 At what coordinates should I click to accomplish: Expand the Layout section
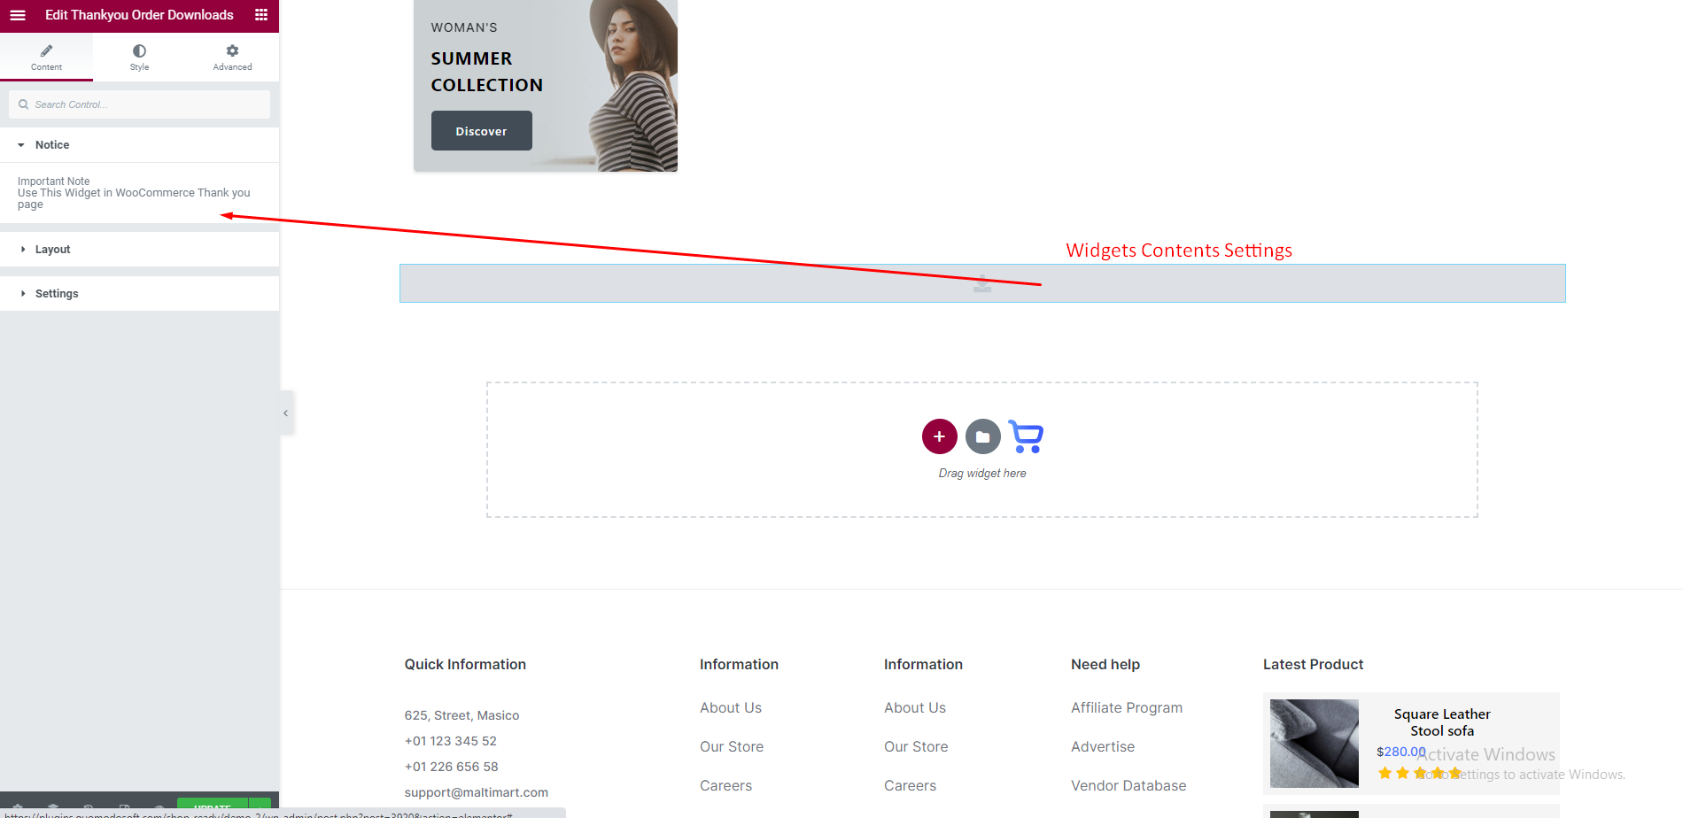click(x=52, y=250)
